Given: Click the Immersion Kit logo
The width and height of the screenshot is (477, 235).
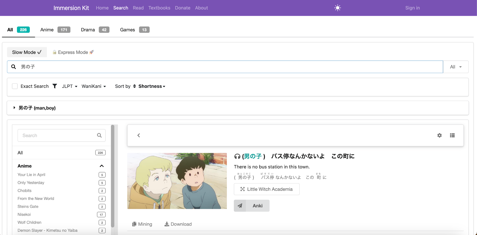Looking at the screenshot, I should (x=71, y=8).
